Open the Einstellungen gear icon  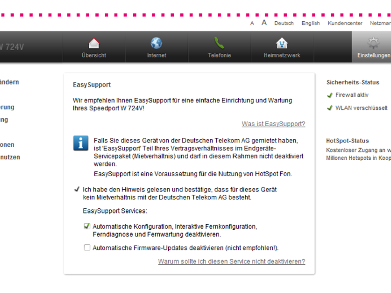coord(373,43)
